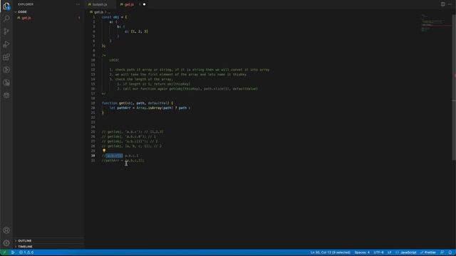
Task: Click the remote indicator in status bar
Action: tap(4, 252)
